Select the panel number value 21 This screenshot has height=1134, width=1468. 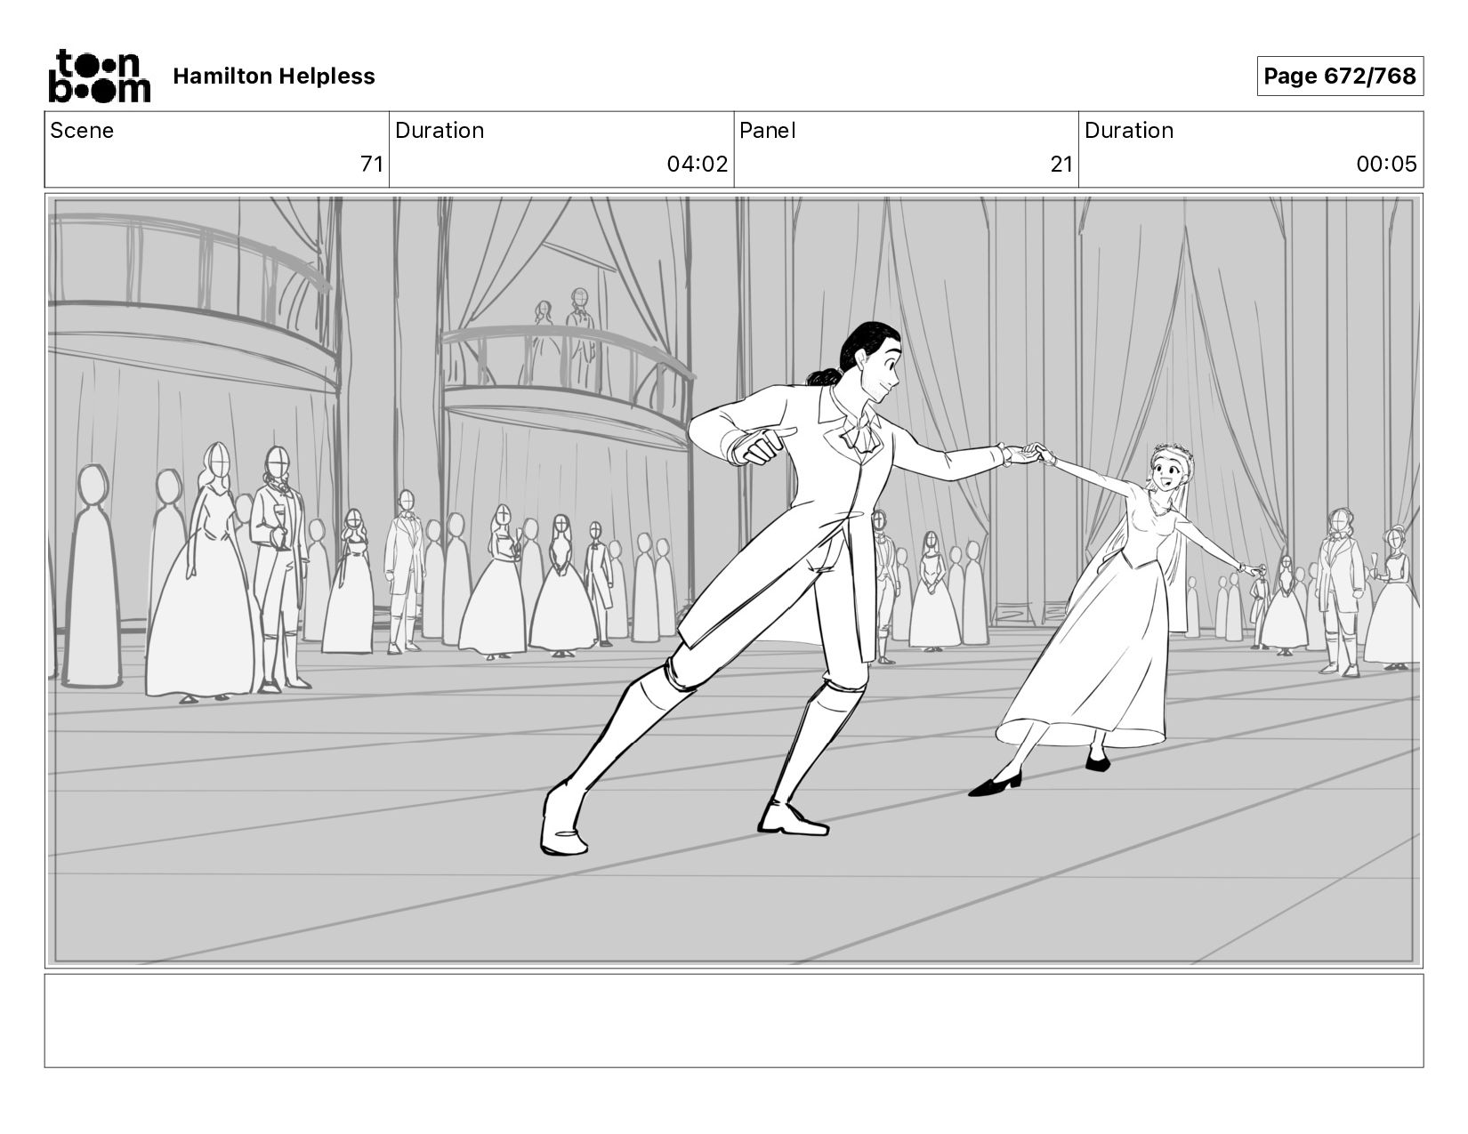click(x=1061, y=164)
